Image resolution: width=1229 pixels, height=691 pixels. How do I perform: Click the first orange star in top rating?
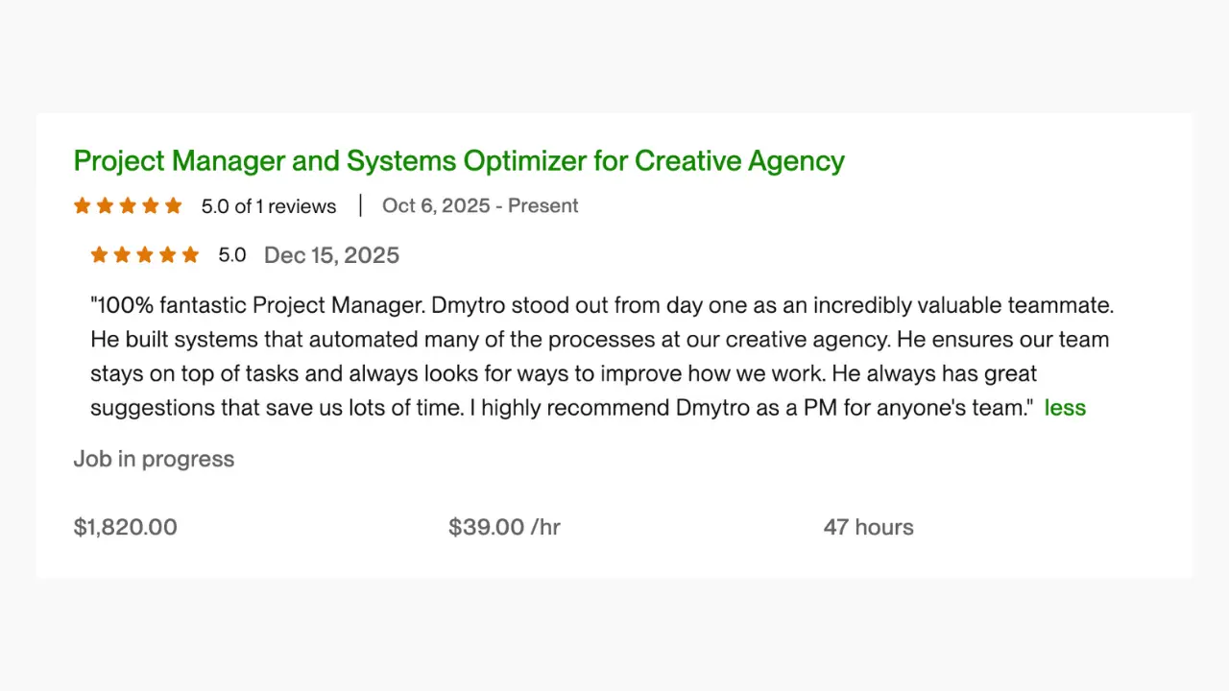[x=82, y=205]
